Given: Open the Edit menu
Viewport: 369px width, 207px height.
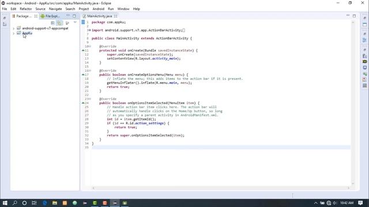Looking at the screenshot, I should pyautogui.click(x=13, y=9).
